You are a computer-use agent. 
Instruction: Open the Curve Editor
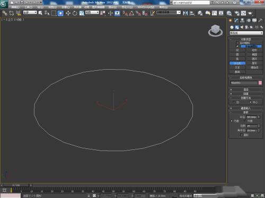[x=215, y=13]
